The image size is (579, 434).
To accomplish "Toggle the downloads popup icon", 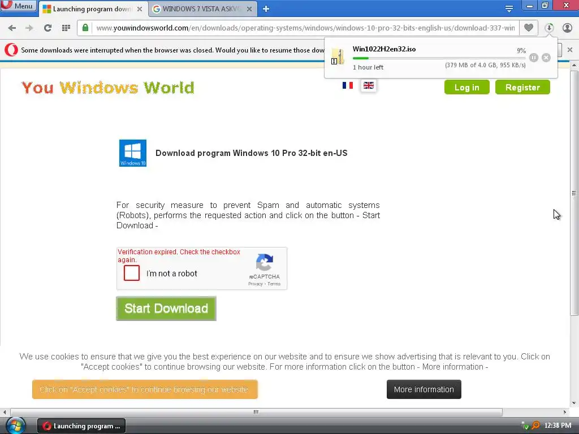I will (x=549, y=28).
